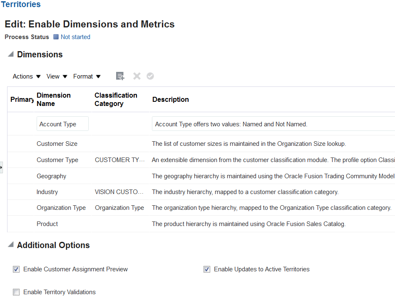This screenshot has height=300, width=395.
Task: Select the Industry dimension row
Action: 47,192
